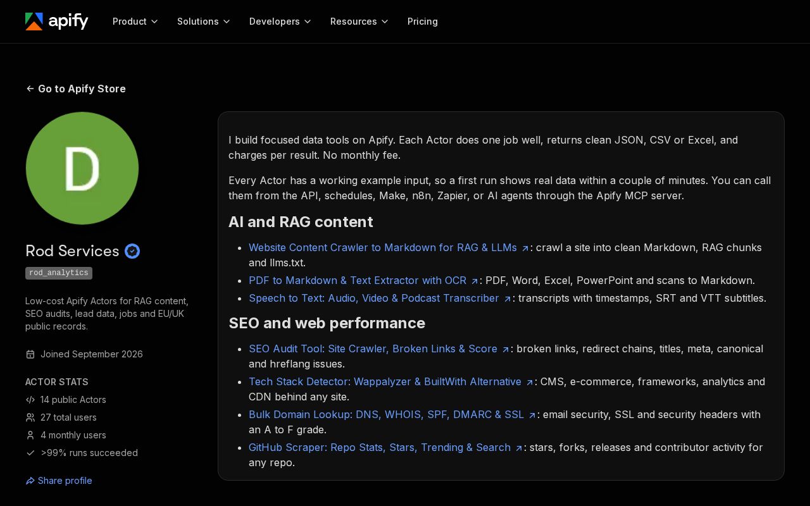The width and height of the screenshot is (810, 506).
Task: Open the Product dropdown menu
Action: tap(135, 22)
